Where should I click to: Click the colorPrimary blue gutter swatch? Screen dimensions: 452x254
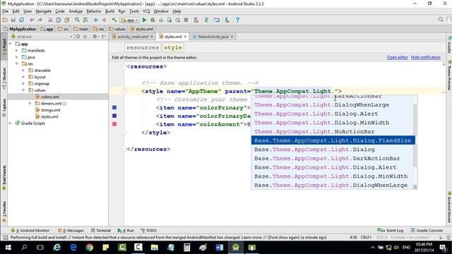tap(114, 107)
